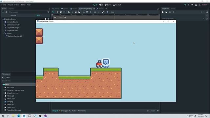Select the Node tab beside Inspector
This screenshot has width=210, height=118.
click(x=173, y=9)
